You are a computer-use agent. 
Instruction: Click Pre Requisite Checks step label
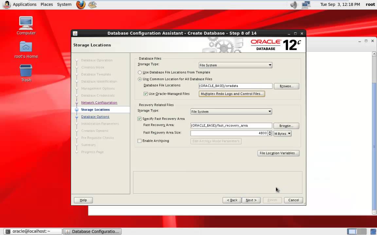pos(98,138)
